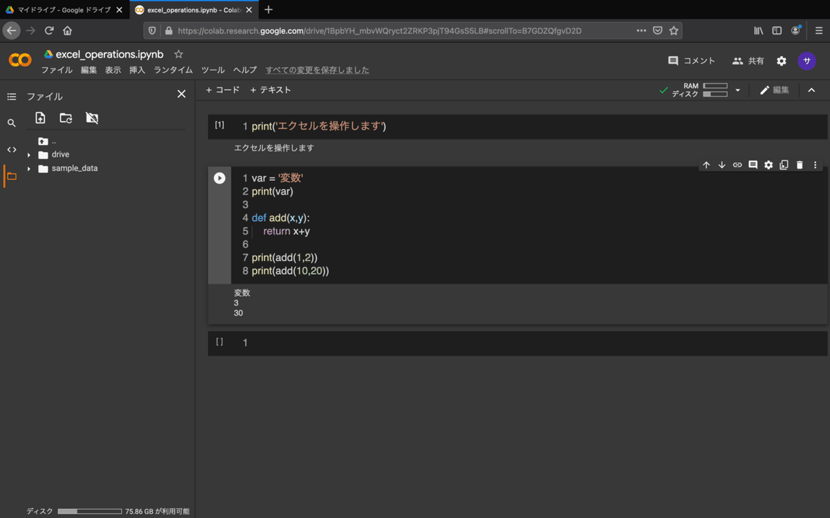The image size is (830, 518).
Task: Delete the selected code cell
Action: (800, 164)
